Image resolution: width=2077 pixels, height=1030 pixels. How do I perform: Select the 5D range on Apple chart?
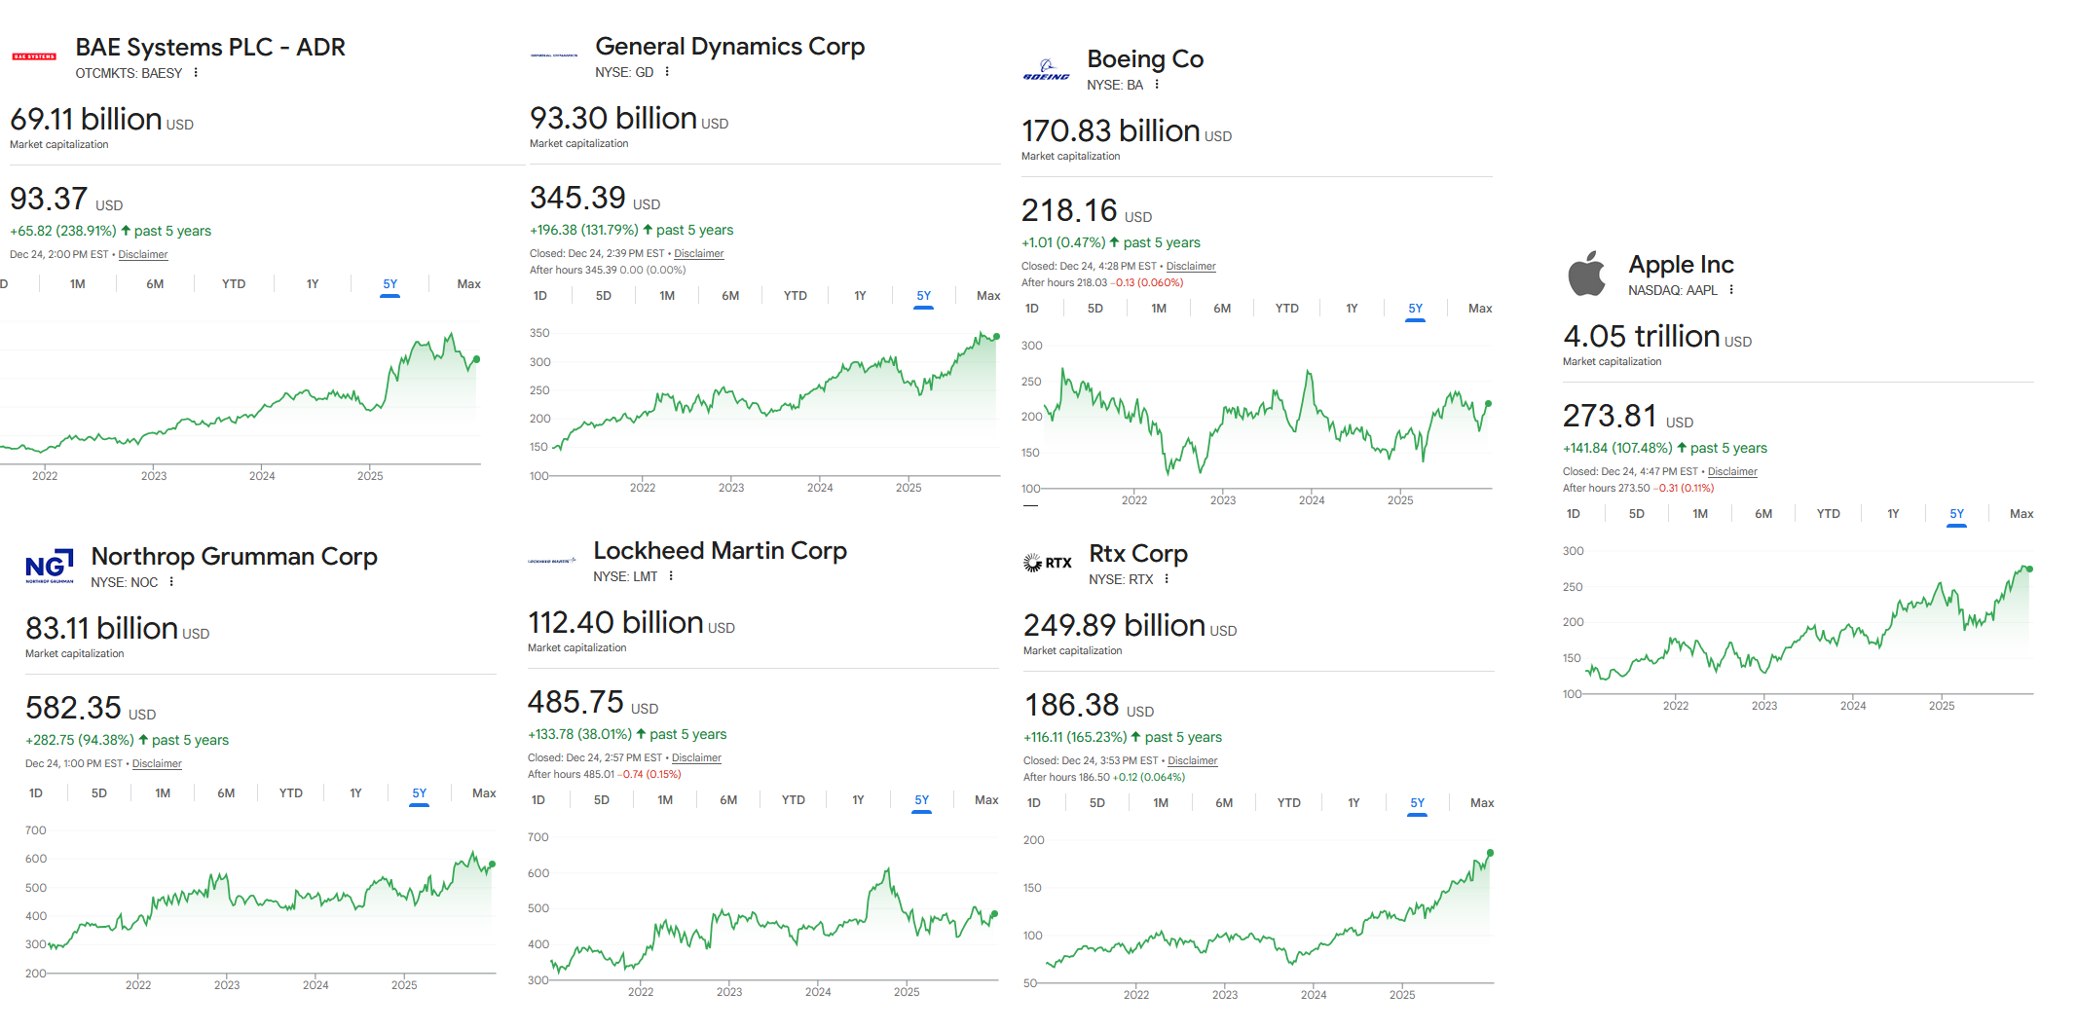click(1637, 514)
